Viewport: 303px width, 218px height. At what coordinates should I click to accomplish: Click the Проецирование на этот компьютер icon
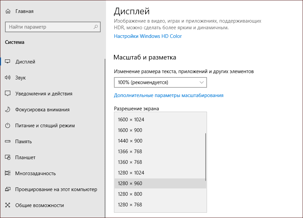point(8,189)
